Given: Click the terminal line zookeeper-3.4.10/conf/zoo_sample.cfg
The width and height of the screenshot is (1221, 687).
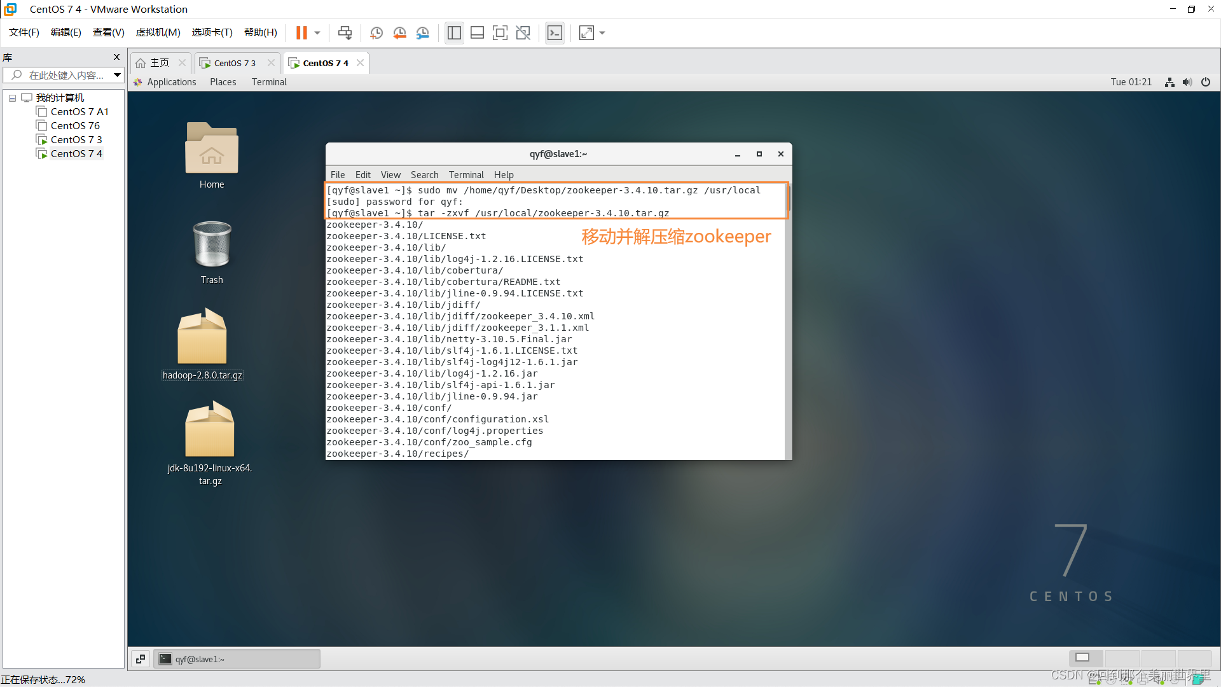Looking at the screenshot, I should pyautogui.click(x=429, y=442).
